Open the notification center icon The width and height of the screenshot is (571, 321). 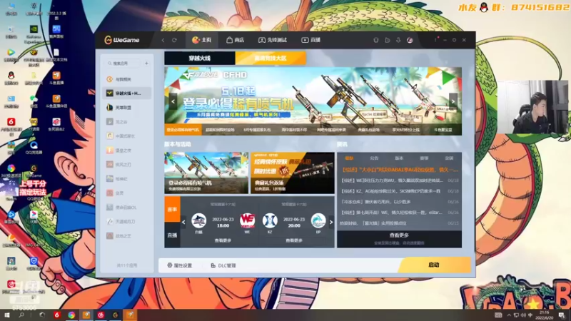pyautogui.click(x=562, y=315)
